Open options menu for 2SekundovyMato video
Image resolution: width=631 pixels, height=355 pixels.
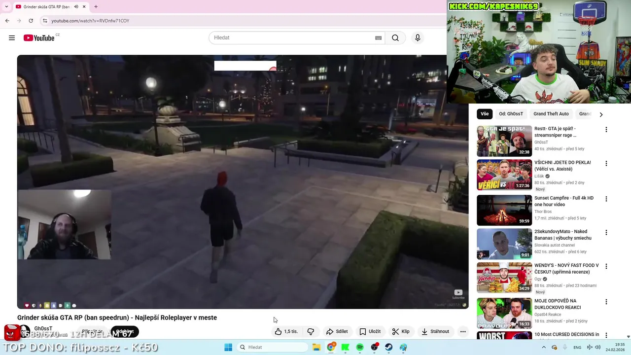606,232
